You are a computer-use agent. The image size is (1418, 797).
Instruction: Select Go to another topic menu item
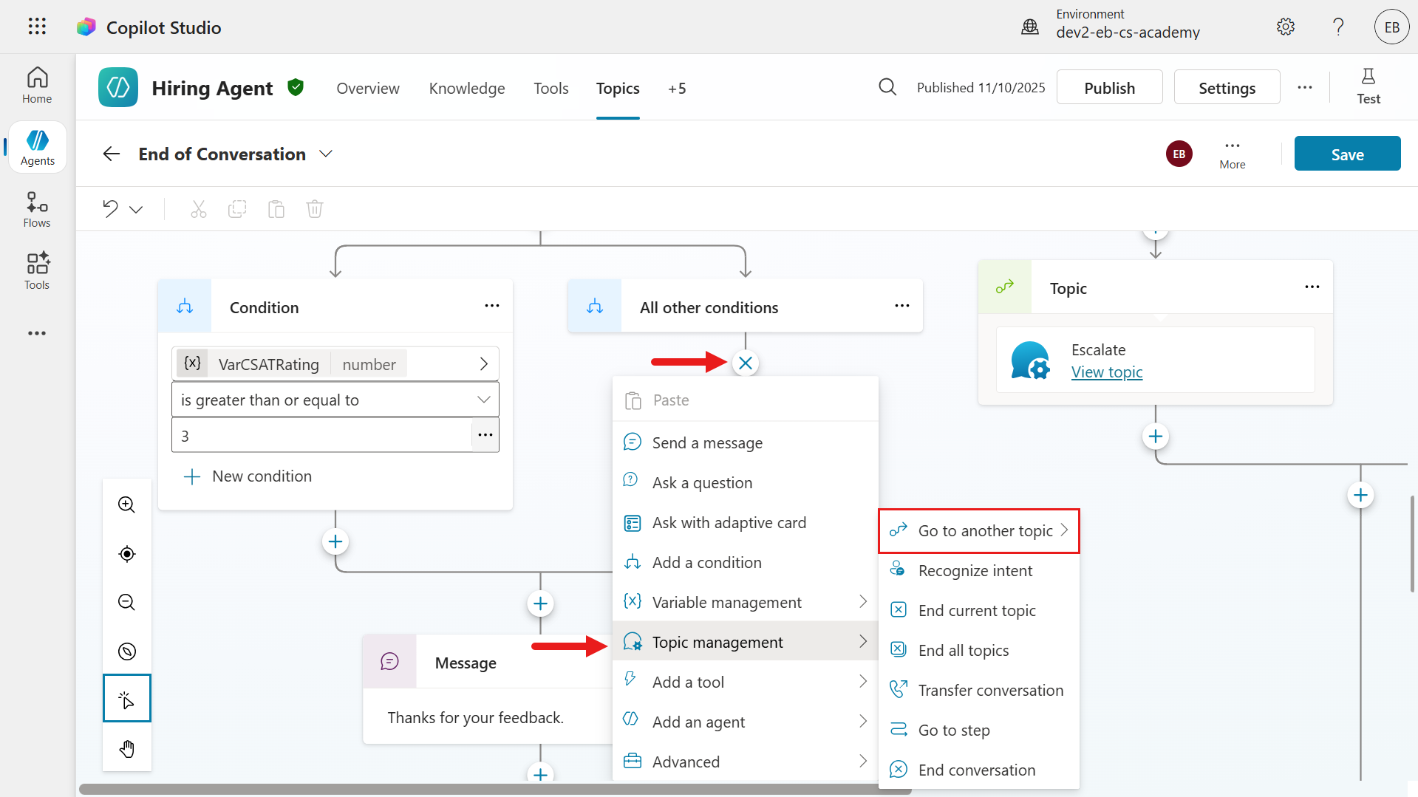978,530
